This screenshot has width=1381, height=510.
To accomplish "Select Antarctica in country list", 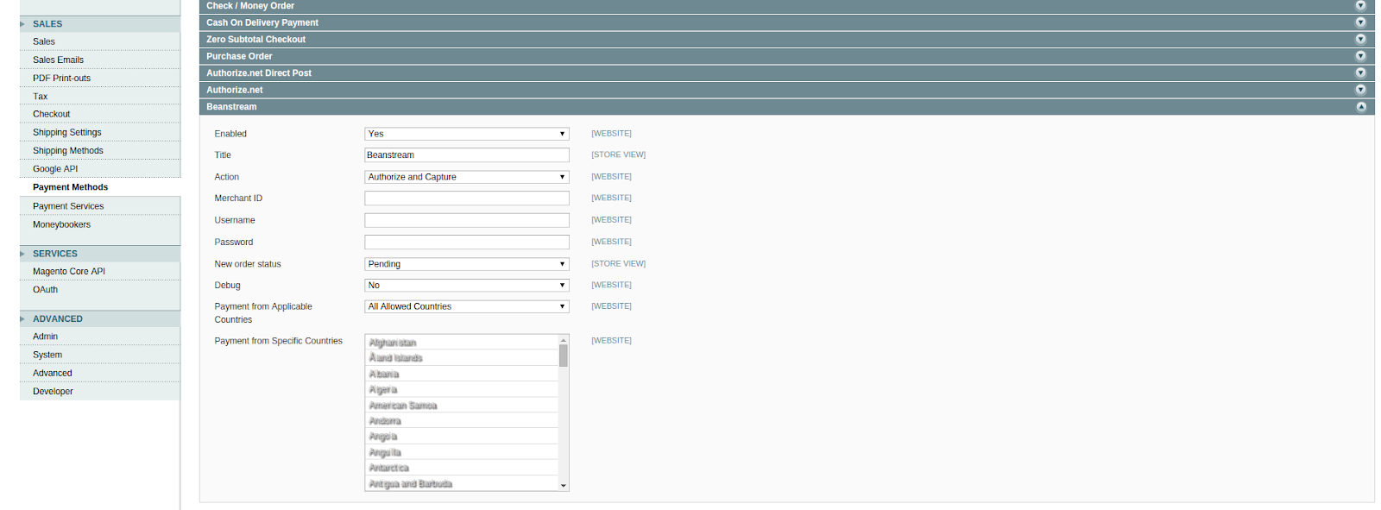I will click(462, 468).
